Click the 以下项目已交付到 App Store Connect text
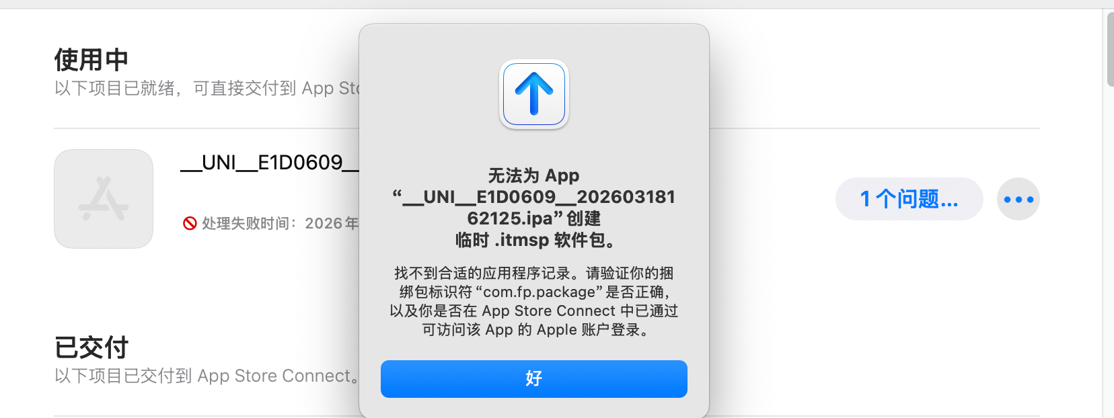Viewport: 1114px width, 418px height. tap(207, 376)
